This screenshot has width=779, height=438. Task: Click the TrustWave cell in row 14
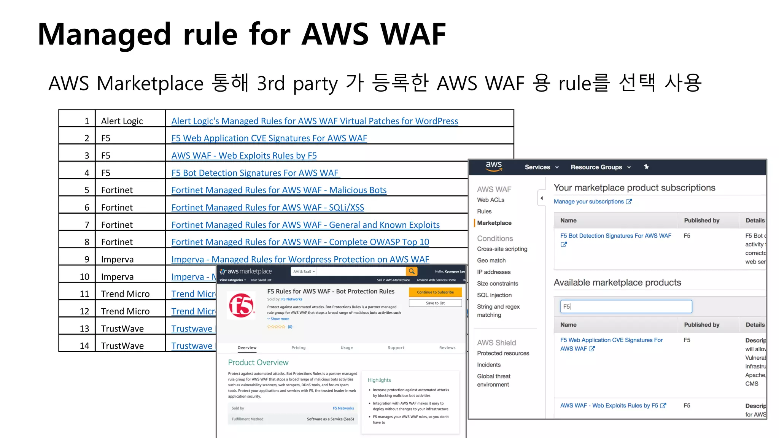coord(130,343)
